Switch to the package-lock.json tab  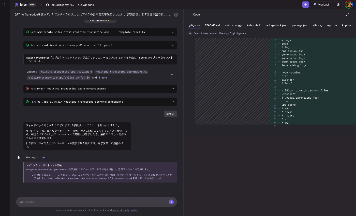[276, 25]
